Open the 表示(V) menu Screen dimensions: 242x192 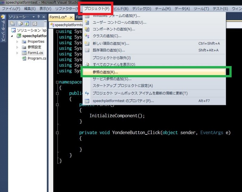pos(45,9)
